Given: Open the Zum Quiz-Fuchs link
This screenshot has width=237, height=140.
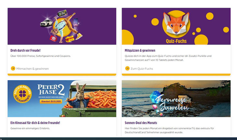Looking at the screenshot, I should click(142, 69).
